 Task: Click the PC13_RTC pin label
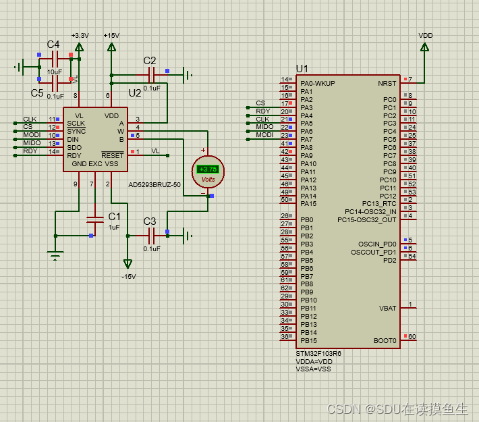[379, 204]
